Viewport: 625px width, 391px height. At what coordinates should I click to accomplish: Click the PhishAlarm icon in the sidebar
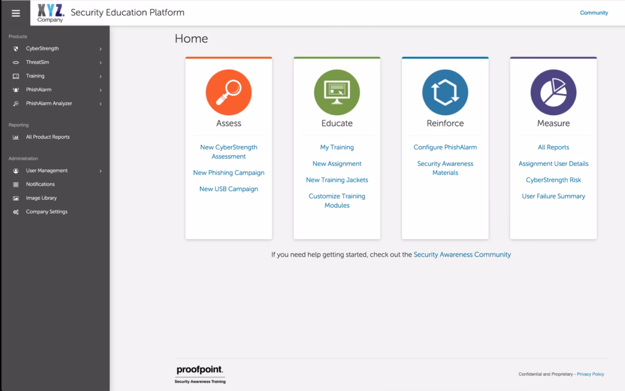15,89
